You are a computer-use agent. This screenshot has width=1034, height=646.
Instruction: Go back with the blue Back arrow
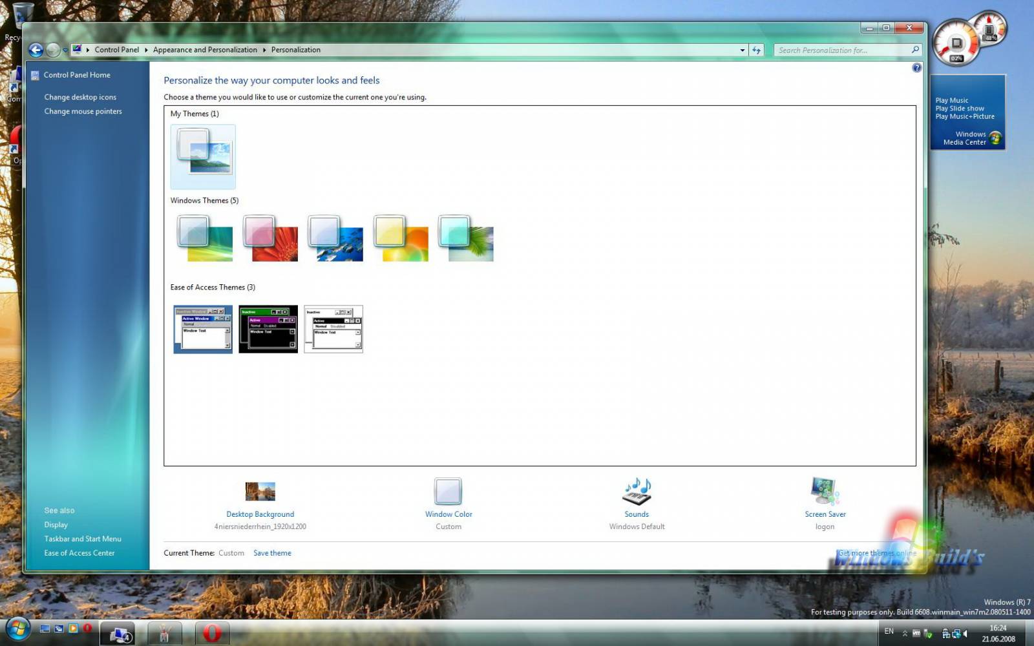pos(36,50)
